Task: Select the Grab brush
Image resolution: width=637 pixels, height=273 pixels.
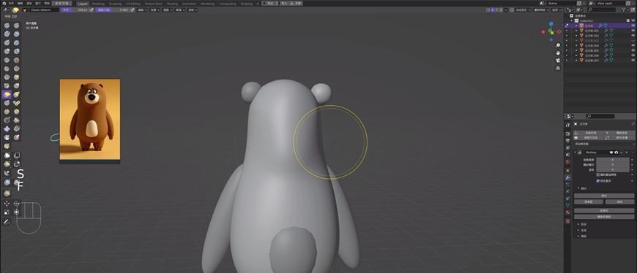Action: [16, 85]
